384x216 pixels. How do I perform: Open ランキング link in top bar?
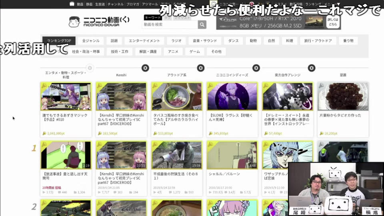click(313, 4)
